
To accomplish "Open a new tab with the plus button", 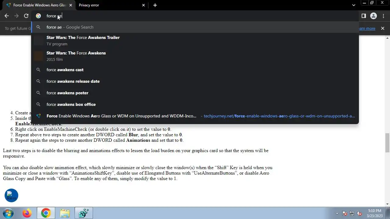I will click(x=155, y=5).
